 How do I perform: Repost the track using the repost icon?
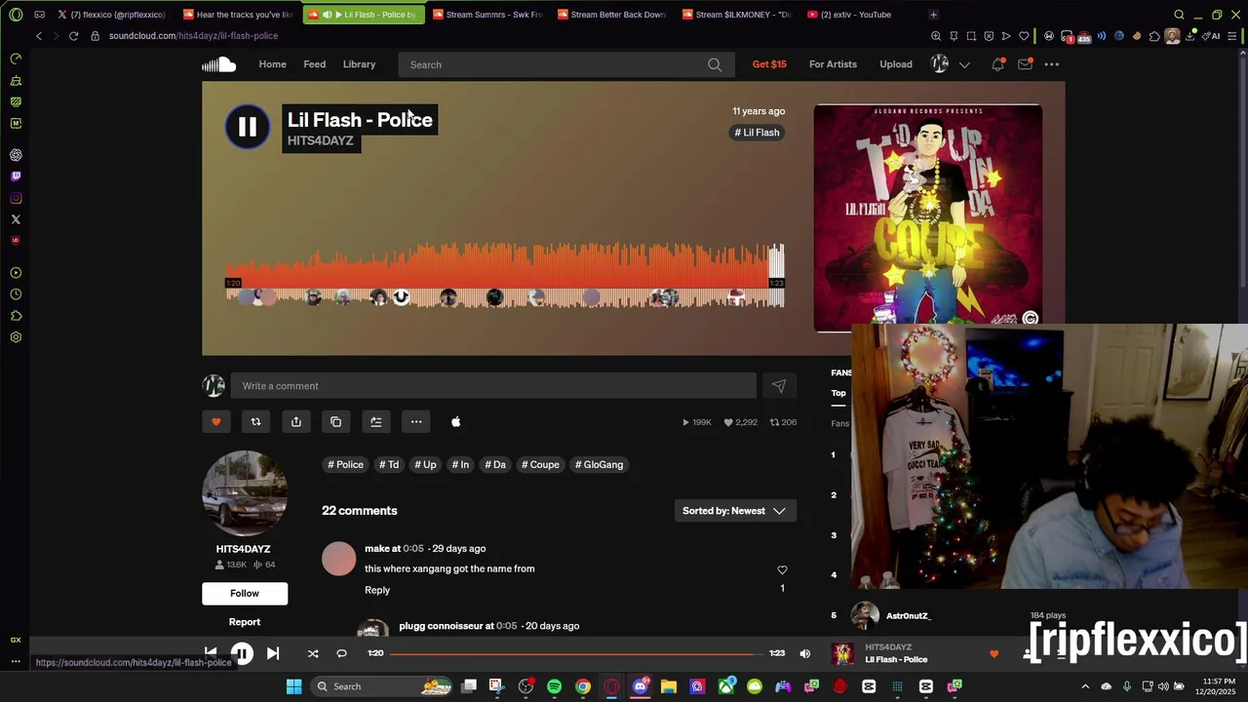pos(255,422)
